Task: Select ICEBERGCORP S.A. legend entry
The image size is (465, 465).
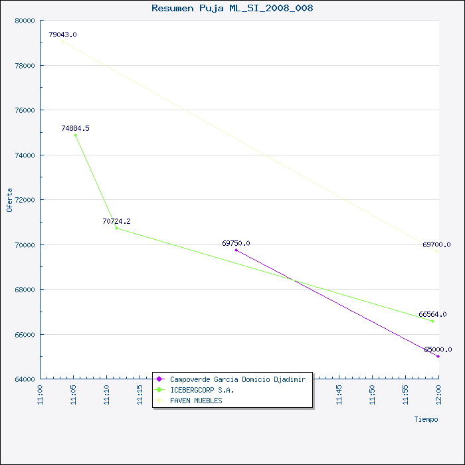Action: point(194,390)
